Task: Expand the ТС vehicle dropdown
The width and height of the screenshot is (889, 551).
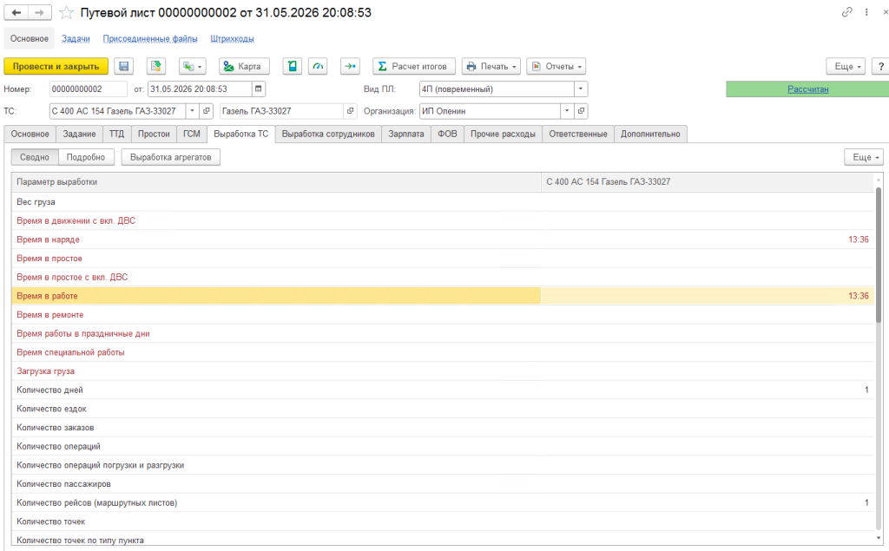Action: (x=192, y=111)
